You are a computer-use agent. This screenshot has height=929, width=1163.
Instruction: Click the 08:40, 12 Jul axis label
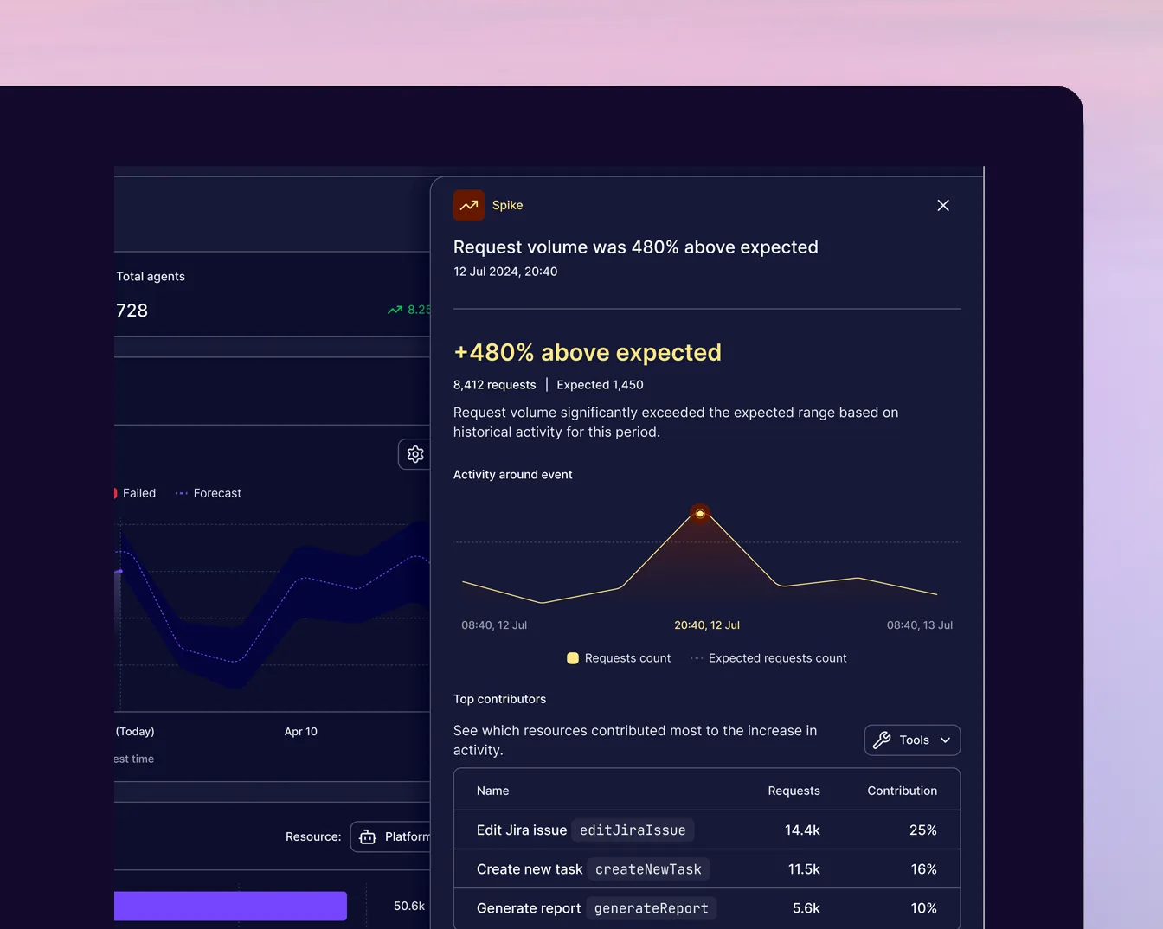[494, 625]
